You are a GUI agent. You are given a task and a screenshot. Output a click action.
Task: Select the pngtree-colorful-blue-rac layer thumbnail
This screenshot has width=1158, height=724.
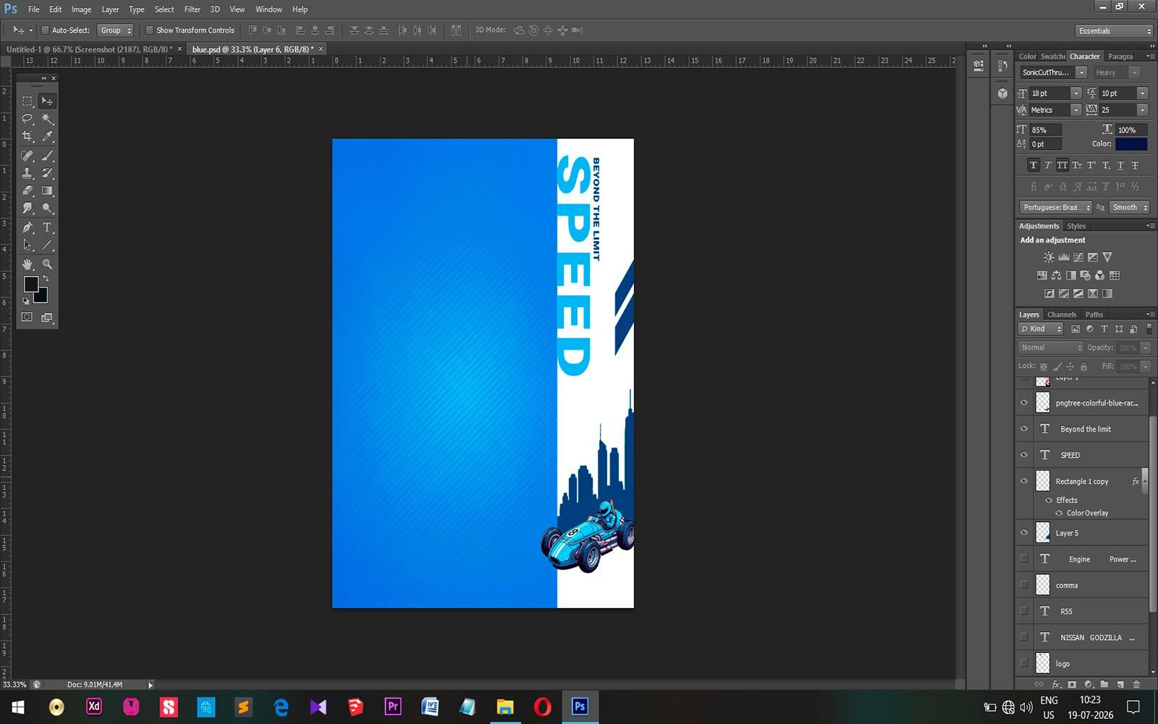pyautogui.click(x=1042, y=403)
